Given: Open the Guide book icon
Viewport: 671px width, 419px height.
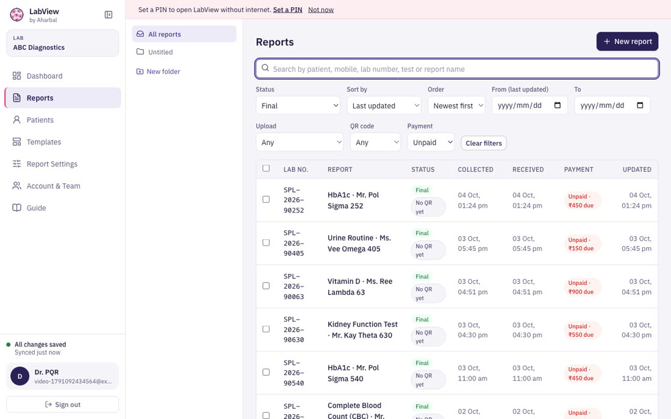Looking at the screenshot, I should (x=16, y=208).
